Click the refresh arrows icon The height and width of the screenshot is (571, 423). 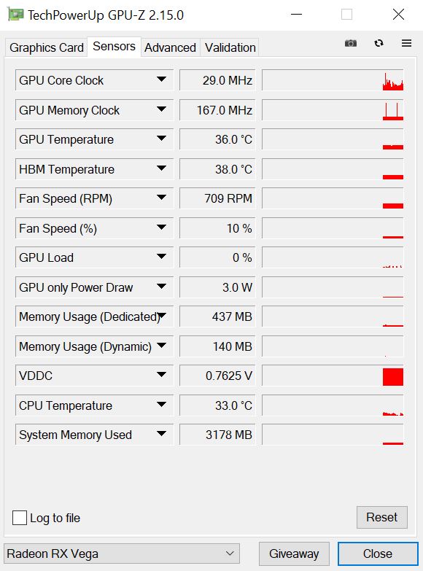(x=379, y=43)
